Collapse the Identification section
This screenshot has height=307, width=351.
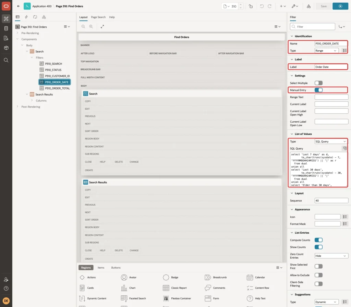pos(292,36)
